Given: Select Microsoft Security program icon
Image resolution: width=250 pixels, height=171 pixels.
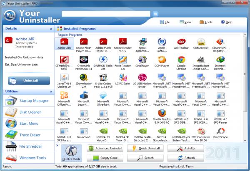Looking at the screenshot, I should click(x=84, y=99).
